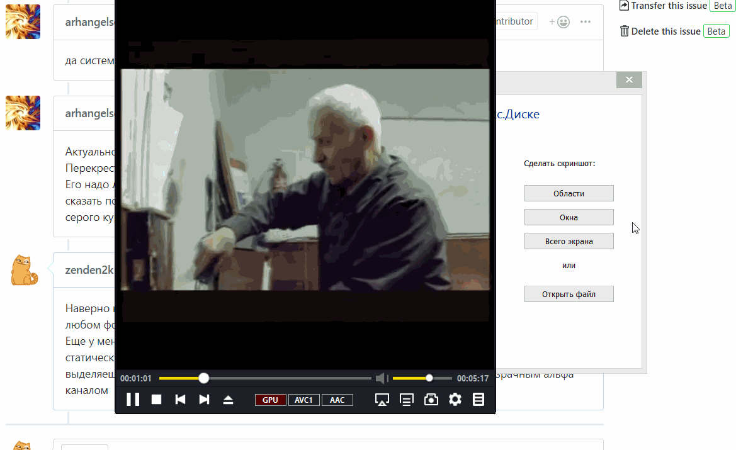This screenshot has width=736, height=450.
Task: Take a video snapshot with camera icon
Action: point(431,400)
